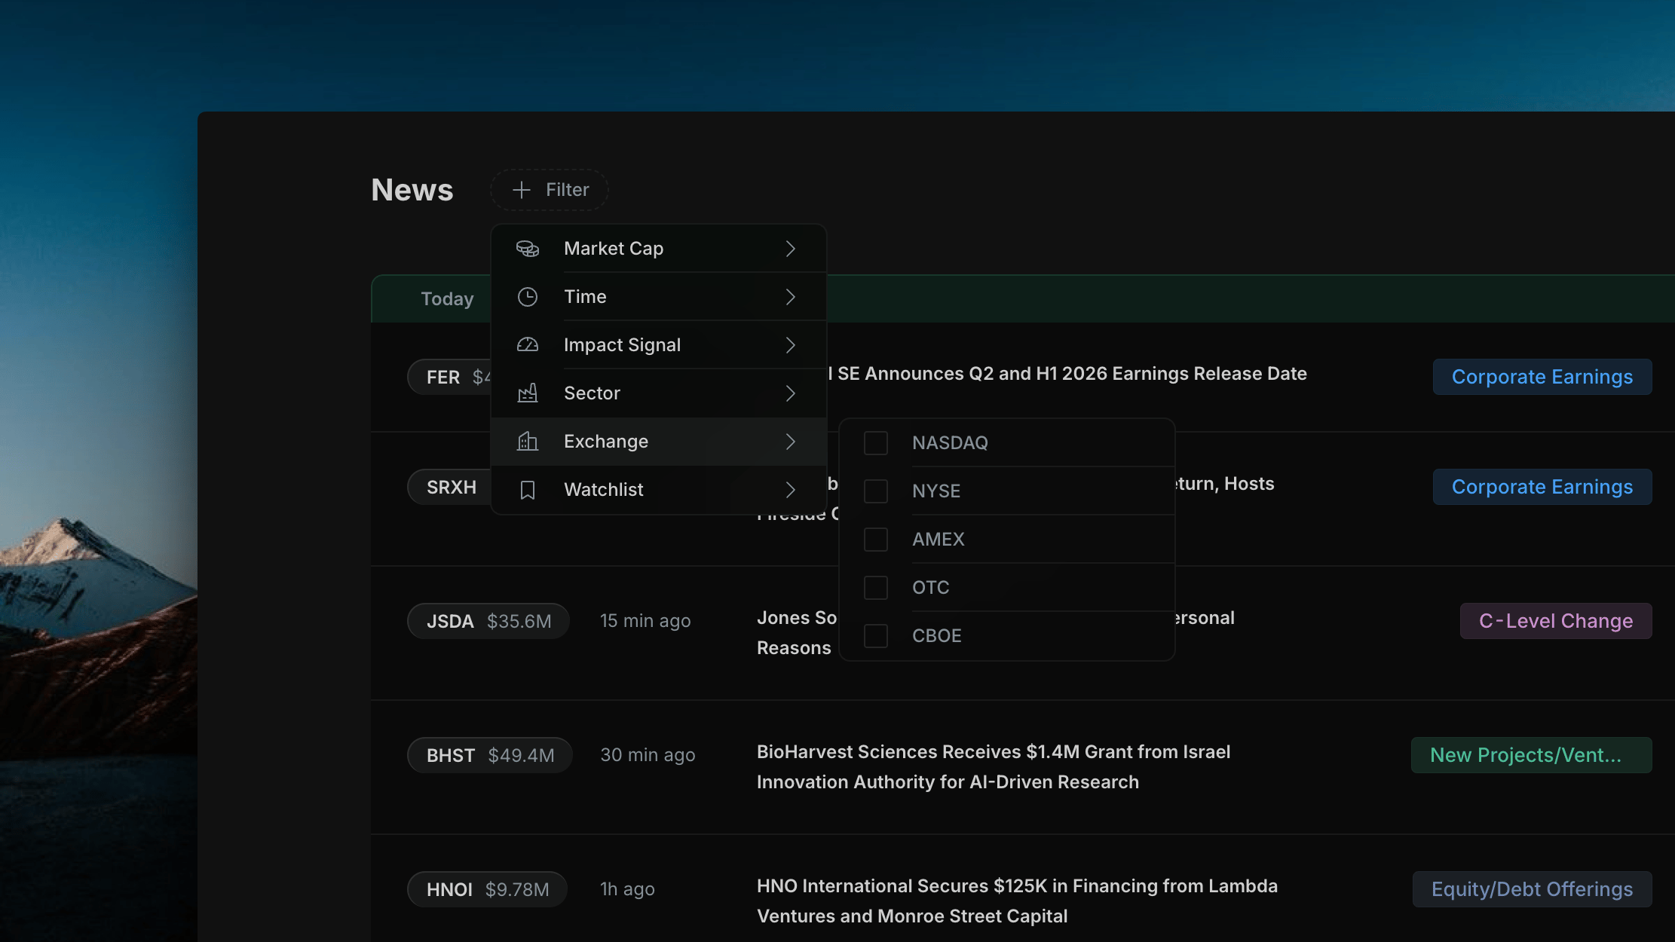Click the Equity/Debt Offerings tag

[x=1533, y=889]
